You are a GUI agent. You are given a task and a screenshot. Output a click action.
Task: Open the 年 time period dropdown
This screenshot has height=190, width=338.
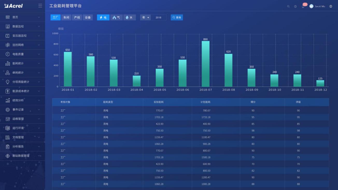point(145,17)
